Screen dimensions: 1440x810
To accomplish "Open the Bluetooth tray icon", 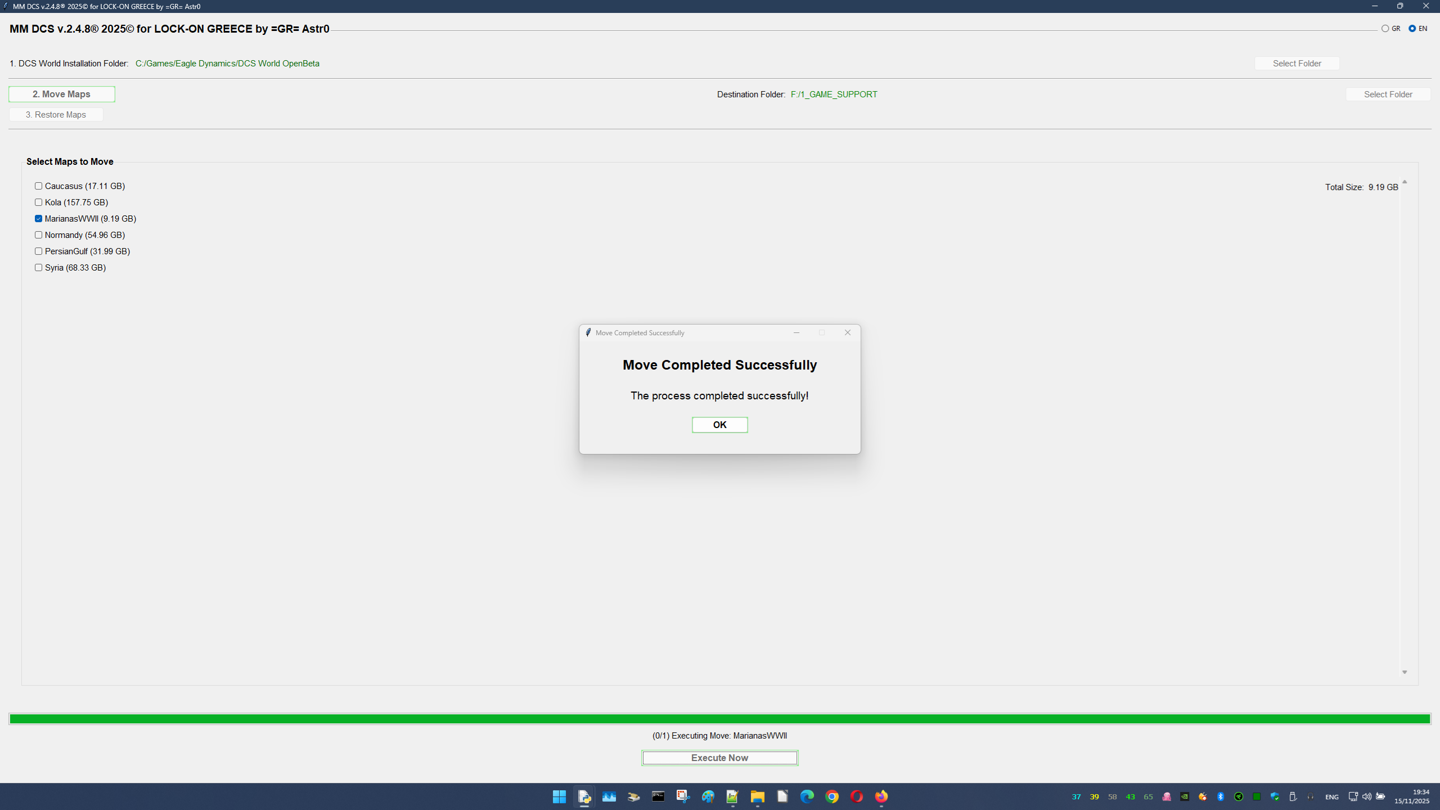I will 1221,796.
